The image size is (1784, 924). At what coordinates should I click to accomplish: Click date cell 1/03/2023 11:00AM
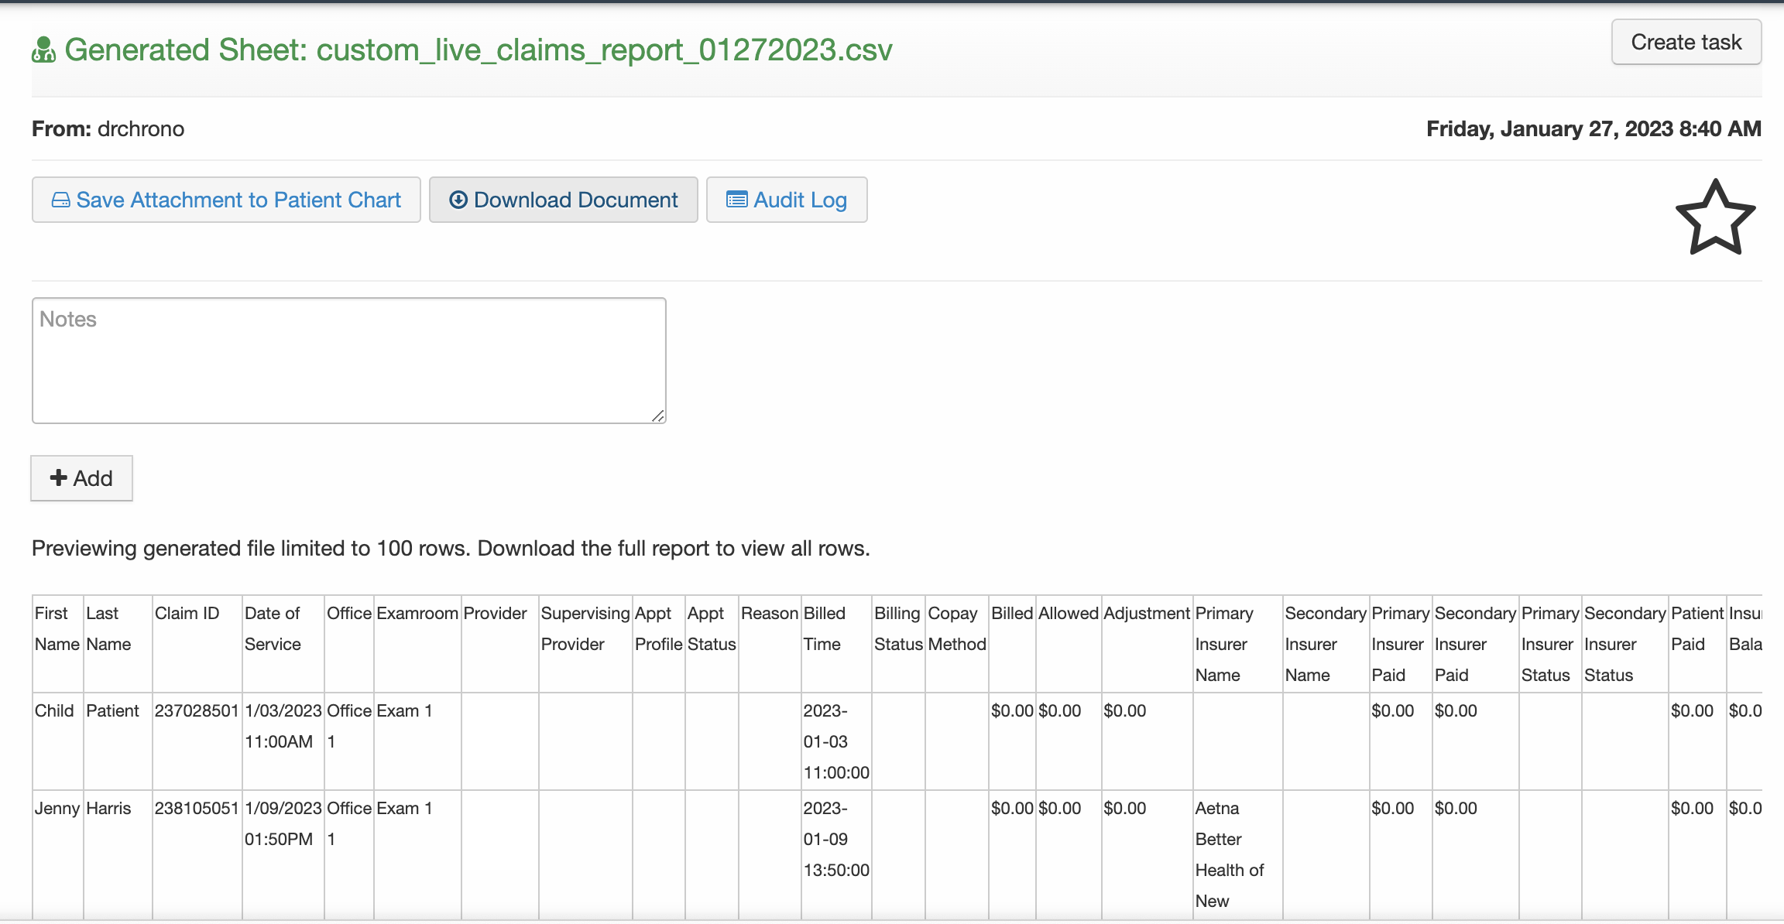(283, 741)
